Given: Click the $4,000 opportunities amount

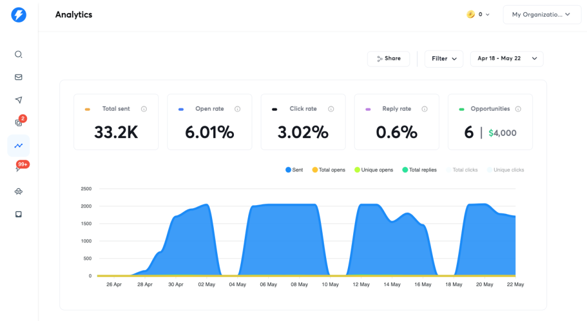Looking at the screenshot, I should [502, 133].
